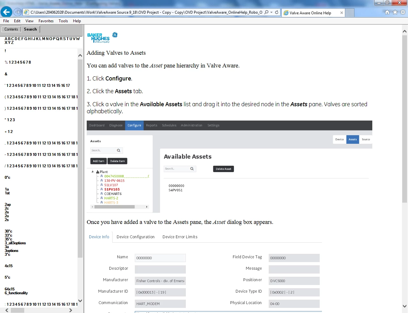Click index entry 4x15
The height and width of the screenshot is (313, 408).
9,266
